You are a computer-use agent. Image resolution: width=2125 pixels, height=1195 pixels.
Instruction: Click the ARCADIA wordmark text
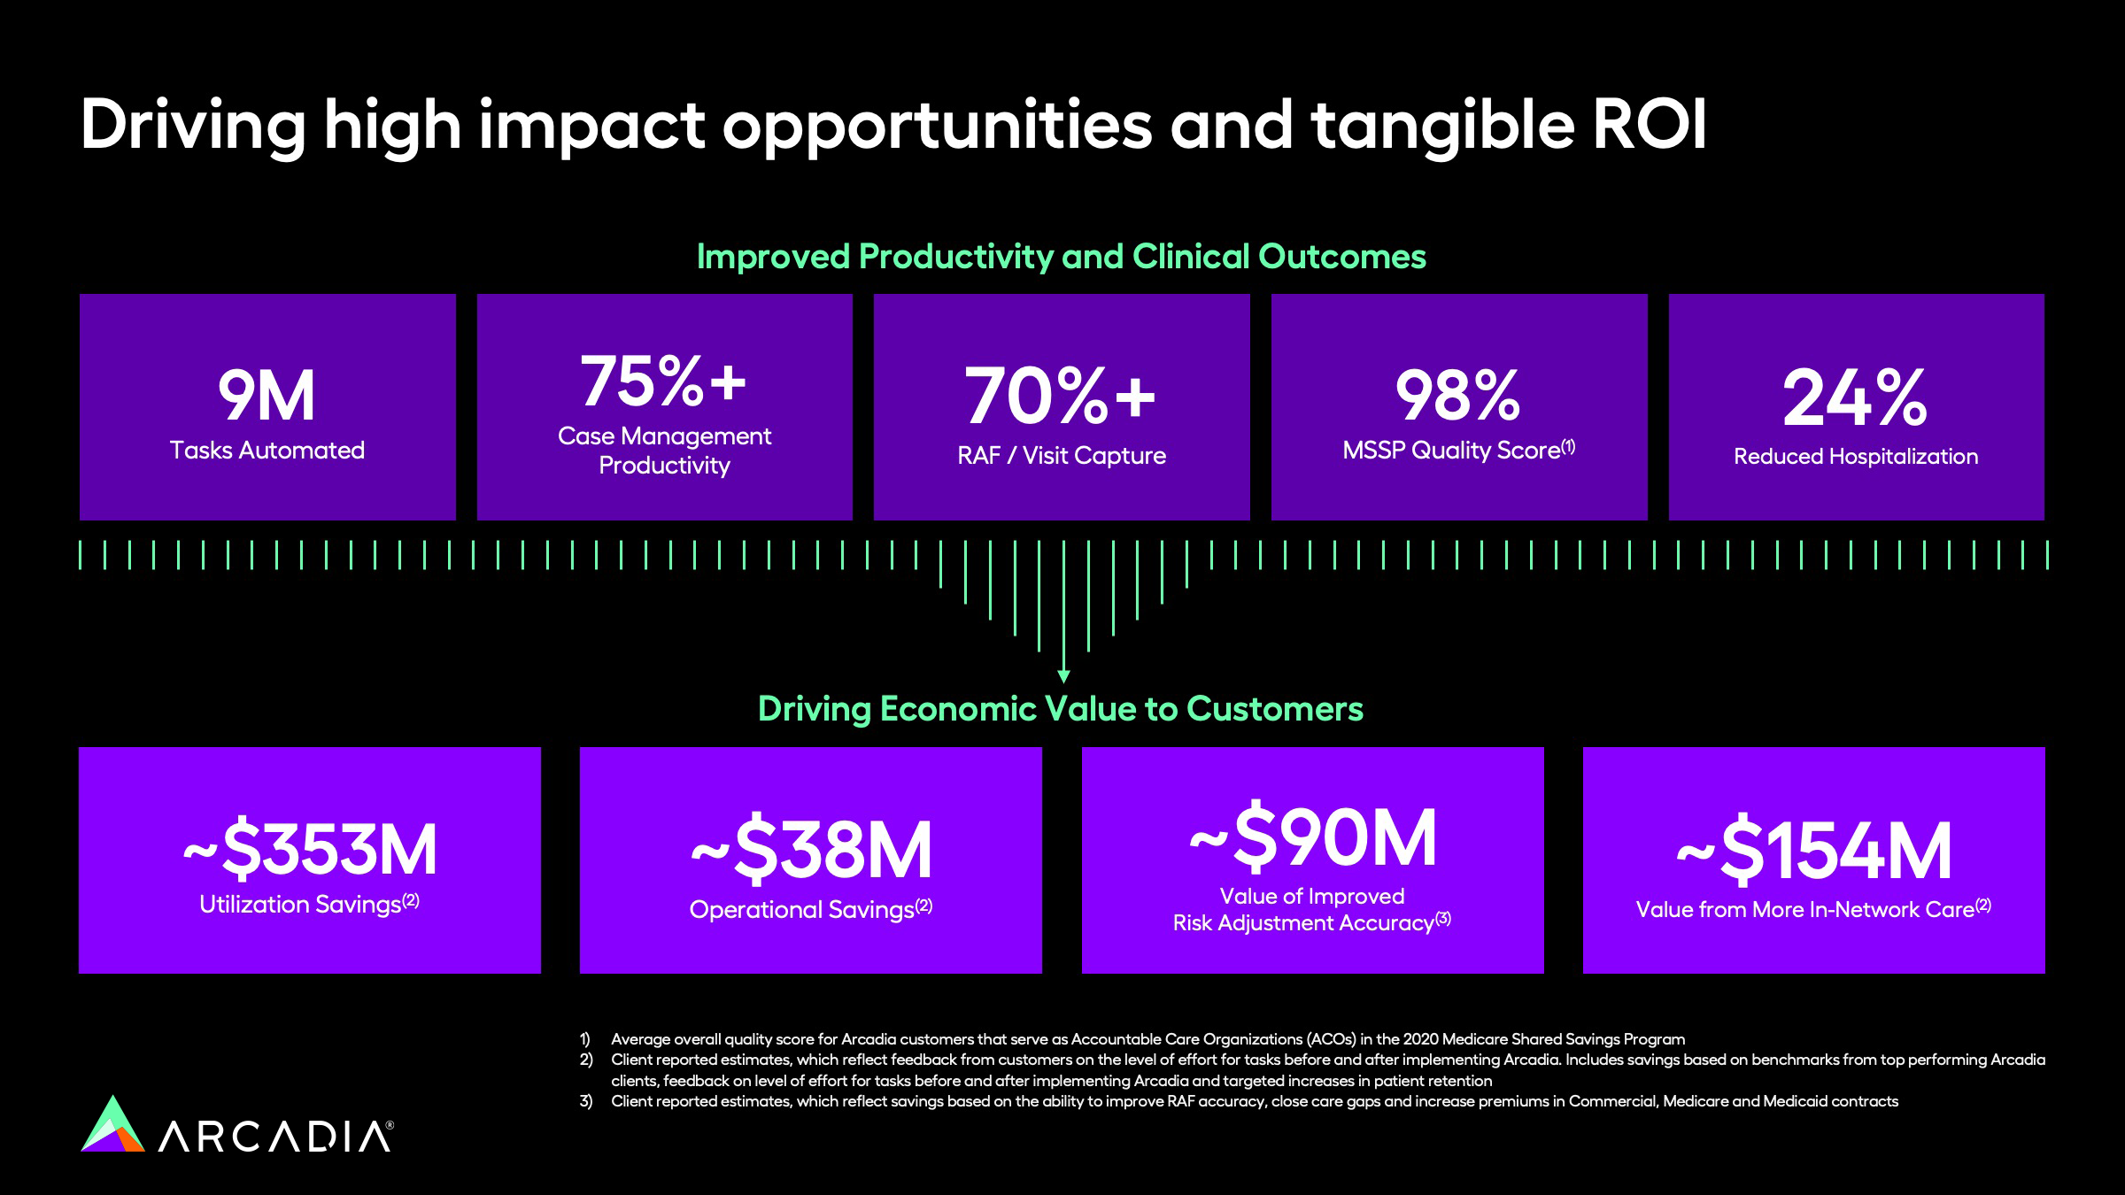click(x=274, y=1137)
